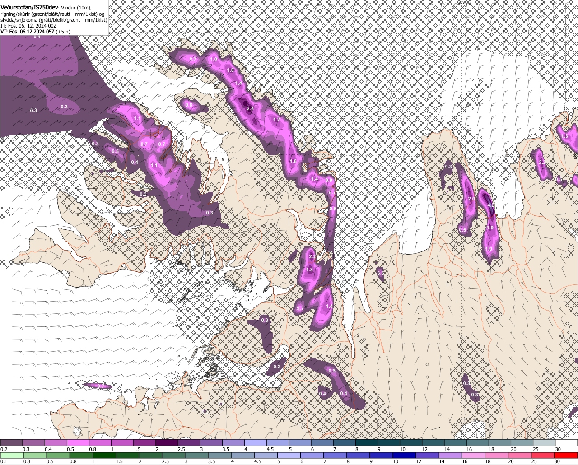The image size is (578, 465).
Task: Pick dark purple 0.2 swatch in upper legend row
Action: pos(11,442)
